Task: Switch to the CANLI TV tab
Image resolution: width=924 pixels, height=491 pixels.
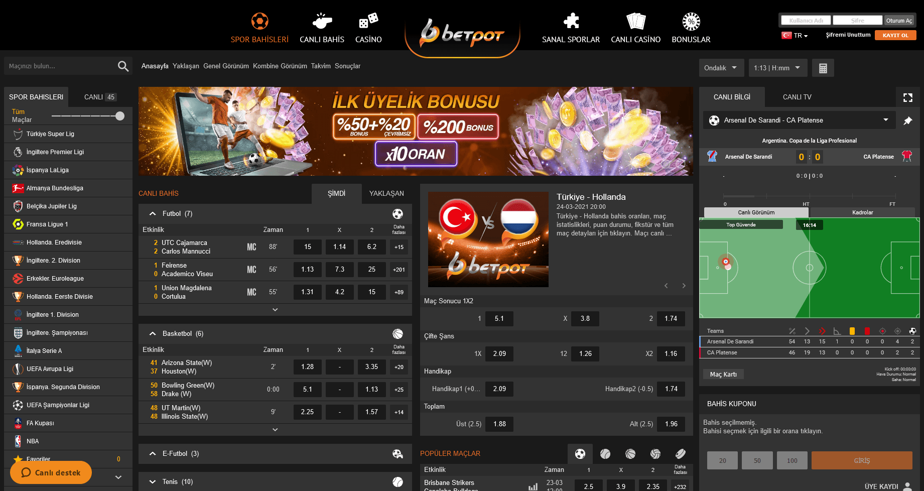Action: [797, 97]
